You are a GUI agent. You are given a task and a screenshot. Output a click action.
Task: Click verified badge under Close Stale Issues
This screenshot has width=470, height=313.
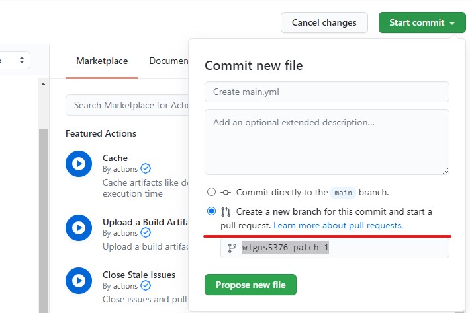[x=146, y=286]
